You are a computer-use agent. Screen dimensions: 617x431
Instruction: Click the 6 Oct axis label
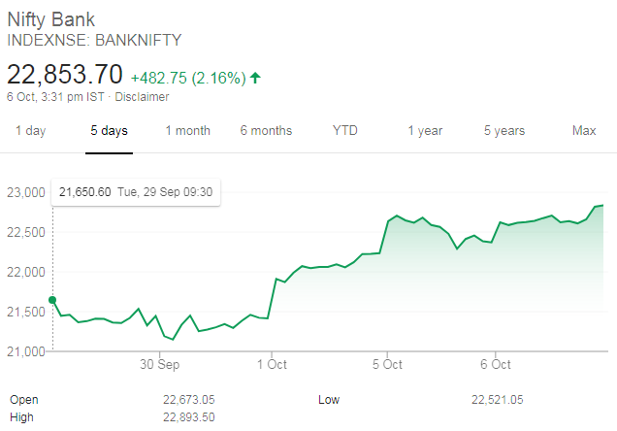[x=495, y=365]
